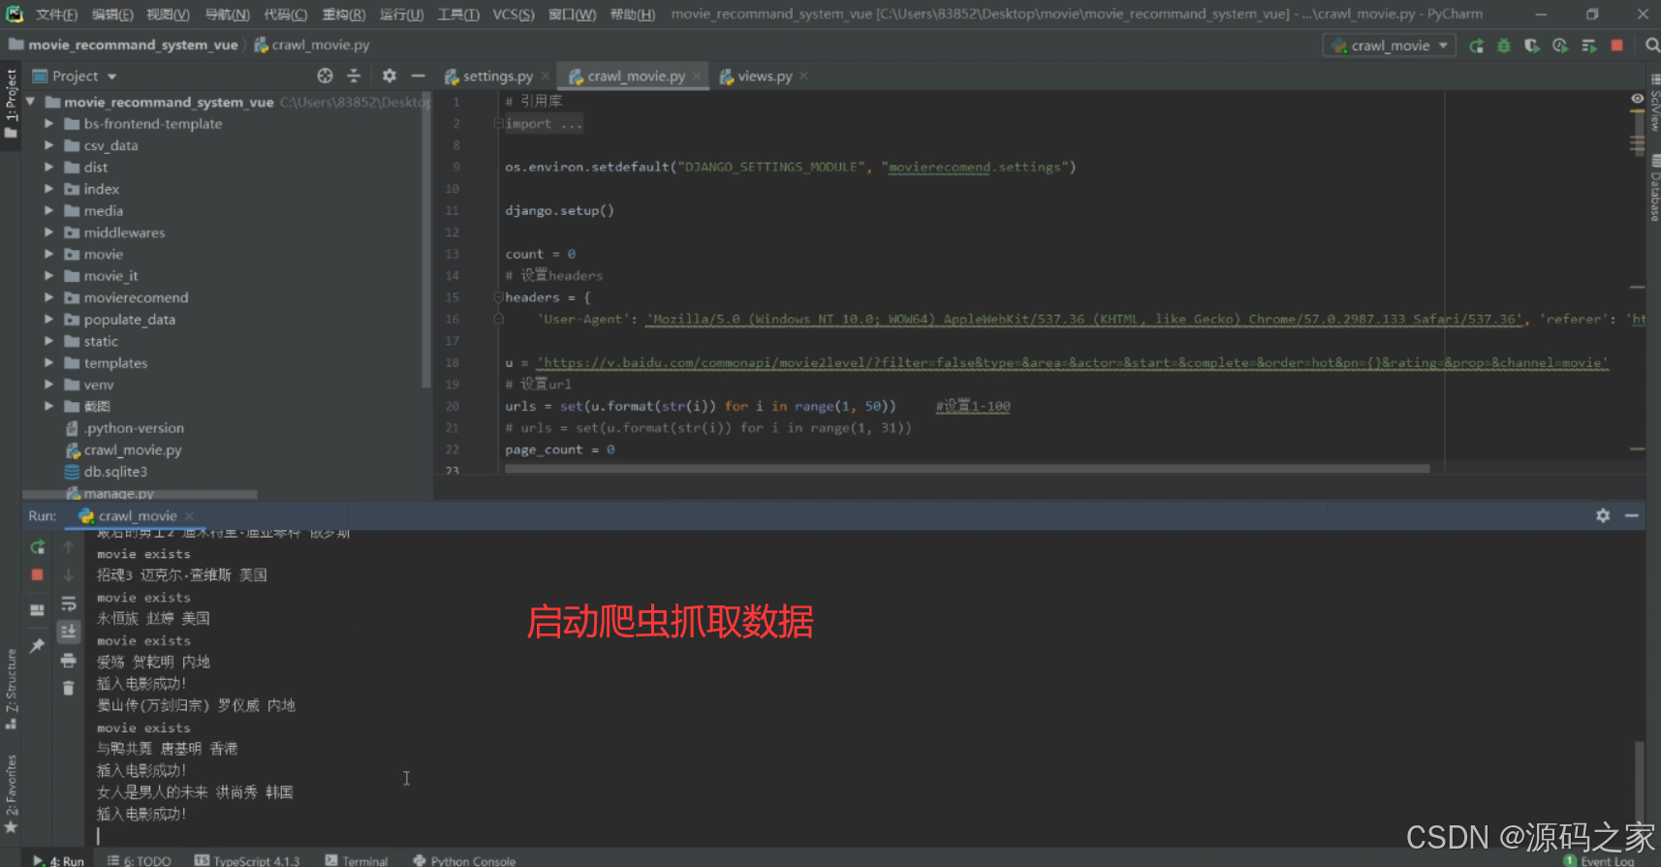Open the 文件(F) menu
Screen dimensions: 1661x867
(56, 15)
